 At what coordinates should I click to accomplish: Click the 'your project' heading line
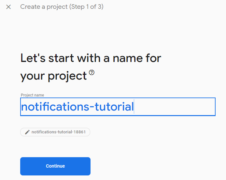click(x=53, y=76)
